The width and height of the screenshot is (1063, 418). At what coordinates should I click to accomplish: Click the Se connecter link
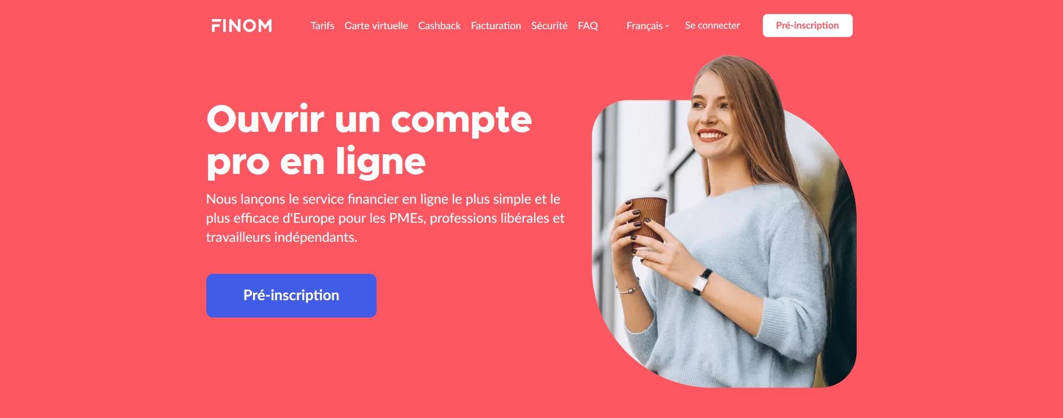click(712, 25)
